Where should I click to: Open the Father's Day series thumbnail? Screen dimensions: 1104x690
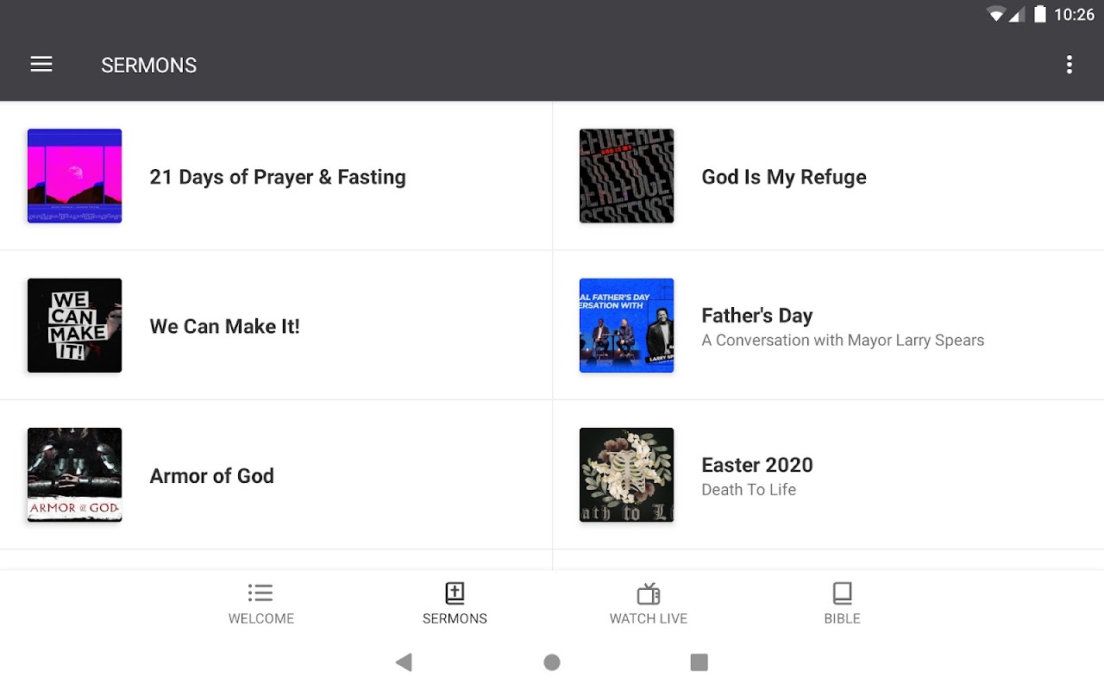(626, 325)
